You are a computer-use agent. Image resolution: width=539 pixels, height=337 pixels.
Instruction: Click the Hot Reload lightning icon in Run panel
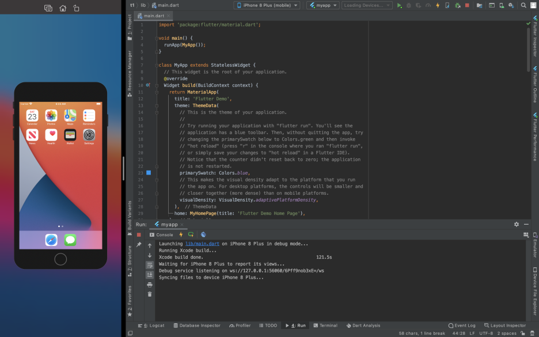181,234
